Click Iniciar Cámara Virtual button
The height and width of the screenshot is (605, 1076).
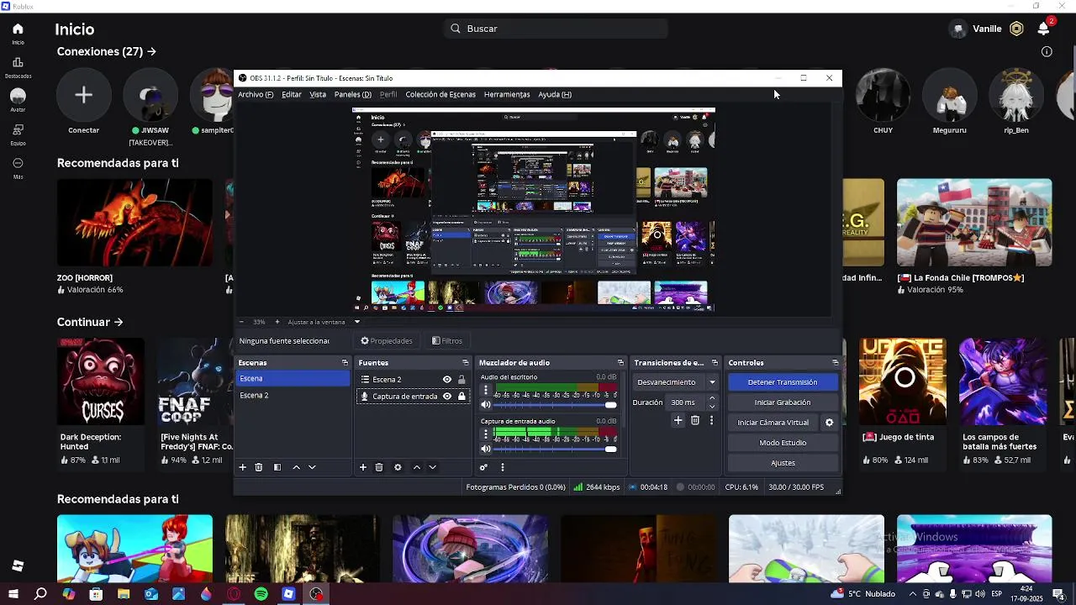(x=773, y=423)
